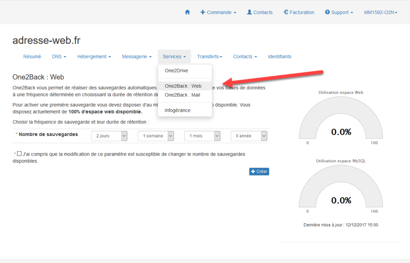Viewport: 410px width, 263px height.
Task: Click the 'One2Back : Web' page heading
Action: 38,77
